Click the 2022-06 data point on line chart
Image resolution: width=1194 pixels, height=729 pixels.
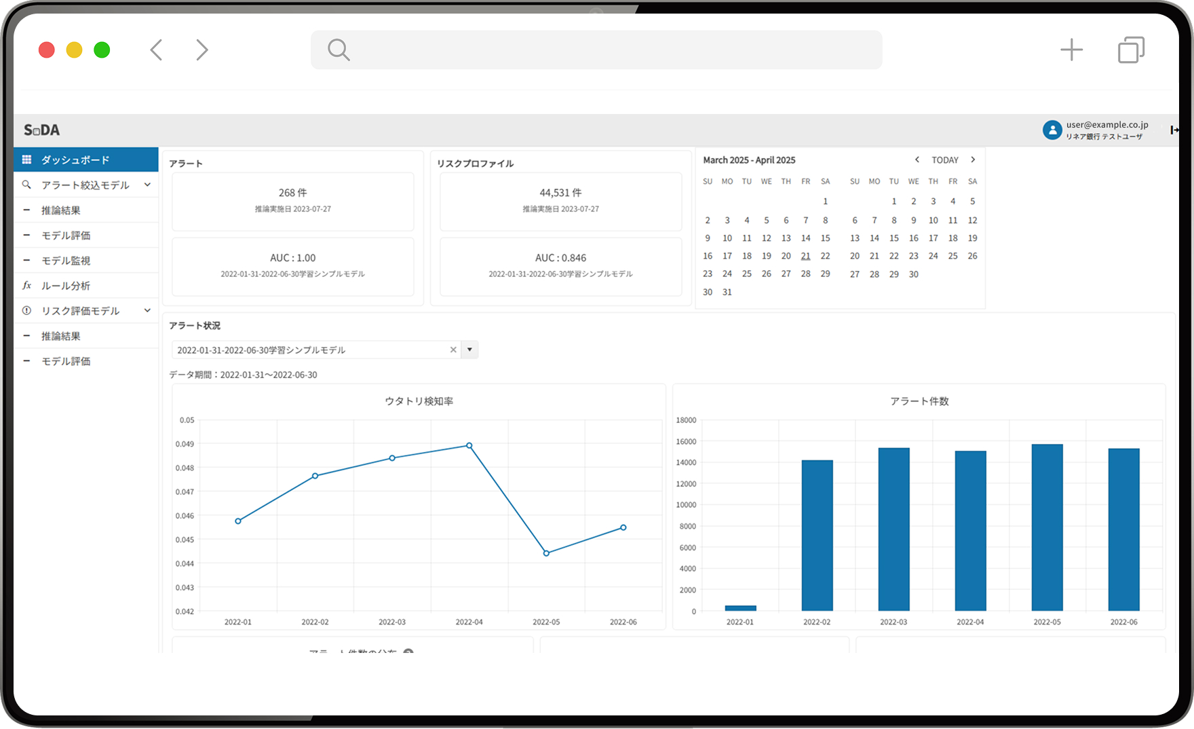[x=623, y=527]
